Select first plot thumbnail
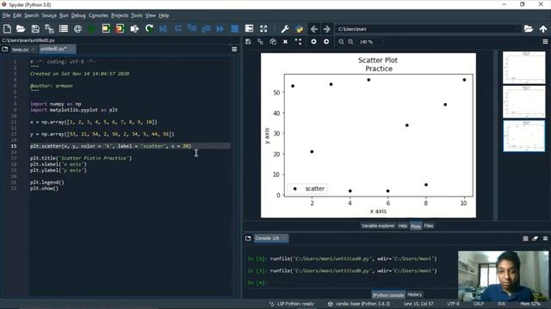 524,68
